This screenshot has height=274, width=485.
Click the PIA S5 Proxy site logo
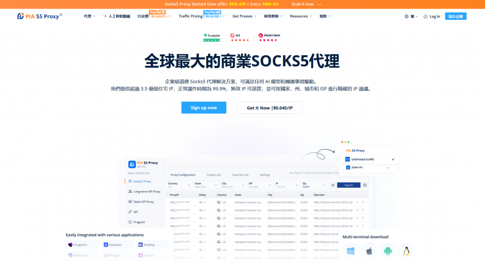pyautogui.click(x=40, y=16)
